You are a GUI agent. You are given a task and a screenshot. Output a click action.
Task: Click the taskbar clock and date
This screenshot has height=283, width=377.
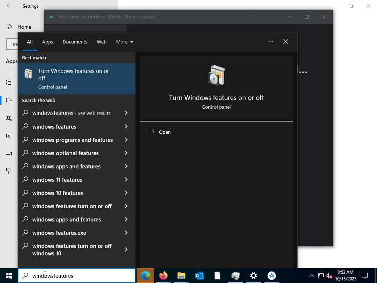pos(345,276)
